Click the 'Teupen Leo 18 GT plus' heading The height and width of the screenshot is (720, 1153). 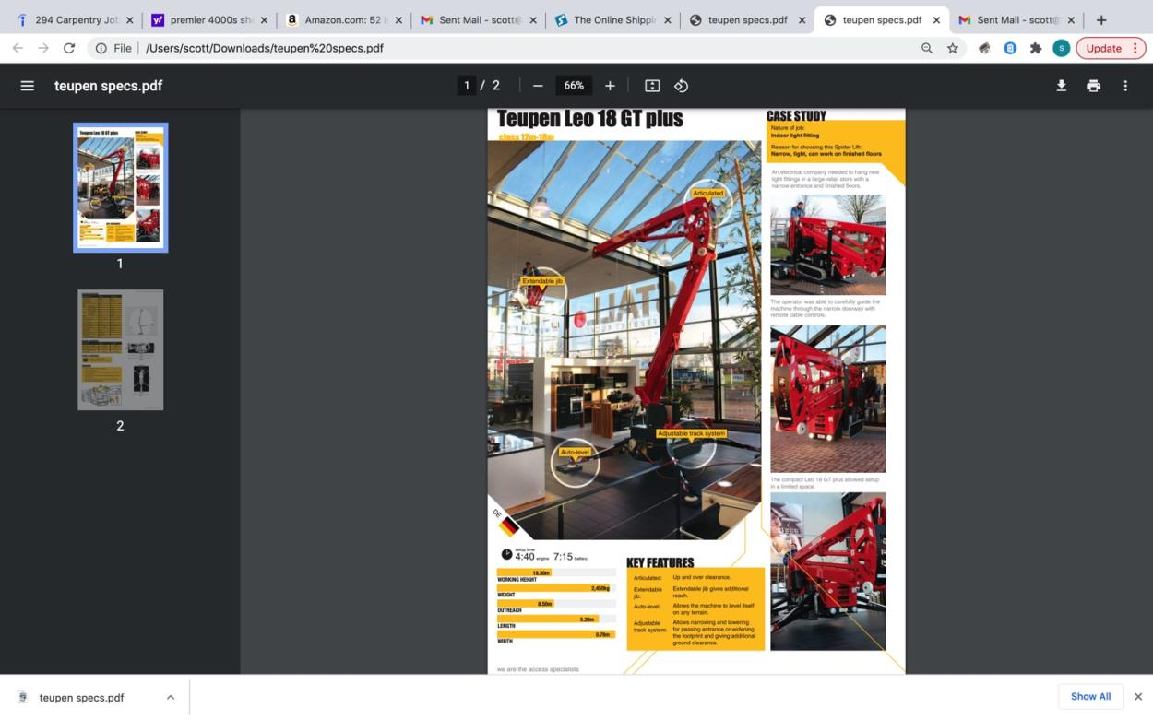[590, 119]
